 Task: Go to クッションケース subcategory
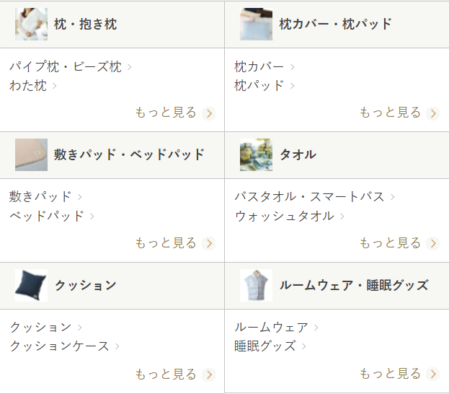click(60, 346)
